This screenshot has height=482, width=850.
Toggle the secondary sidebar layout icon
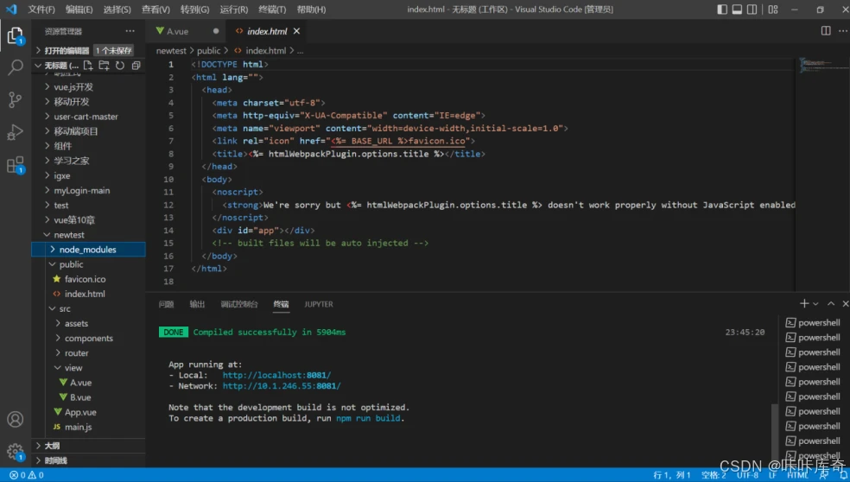click(752, 10)
